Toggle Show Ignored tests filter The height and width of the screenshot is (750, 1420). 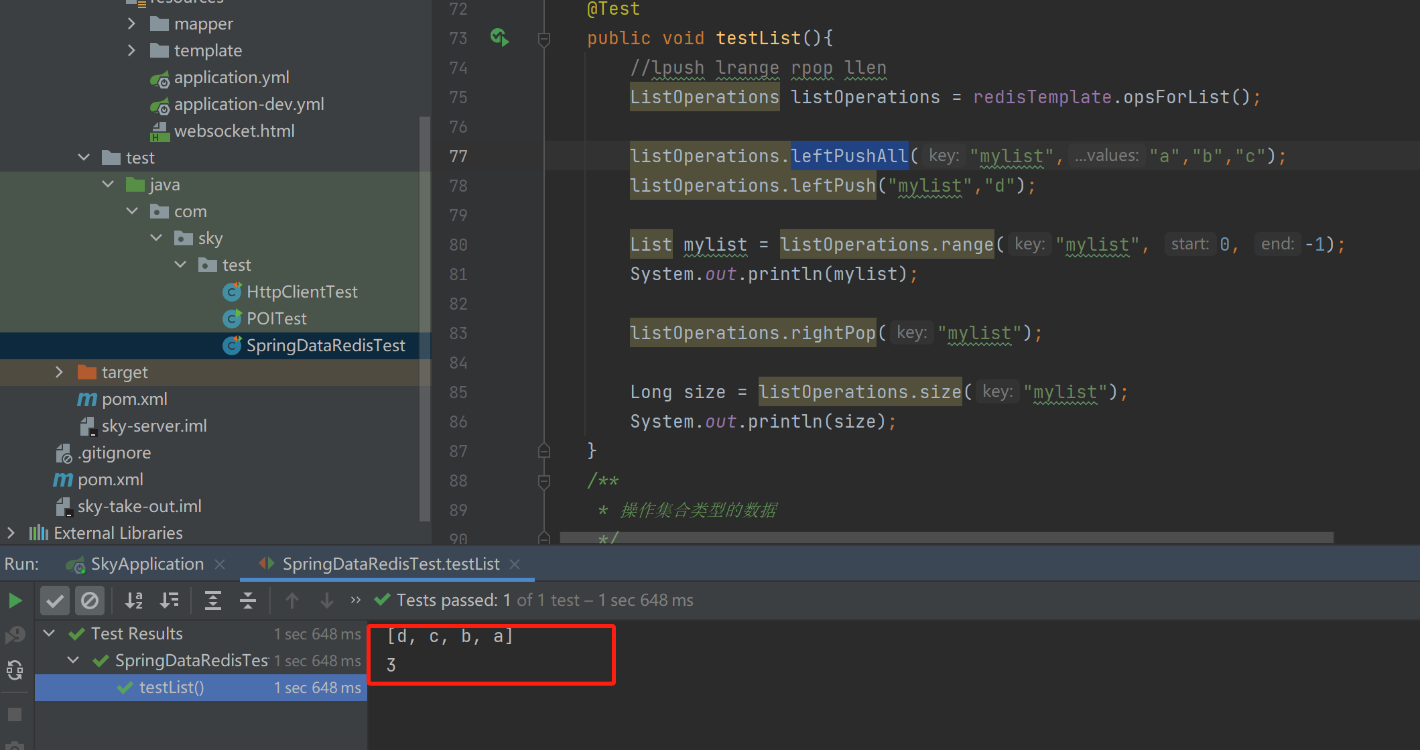click(x=89, y=601)
